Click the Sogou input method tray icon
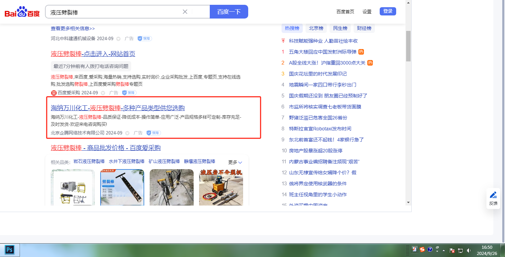The width and height of the screenshot is (505, 257). tap(422, 250)
